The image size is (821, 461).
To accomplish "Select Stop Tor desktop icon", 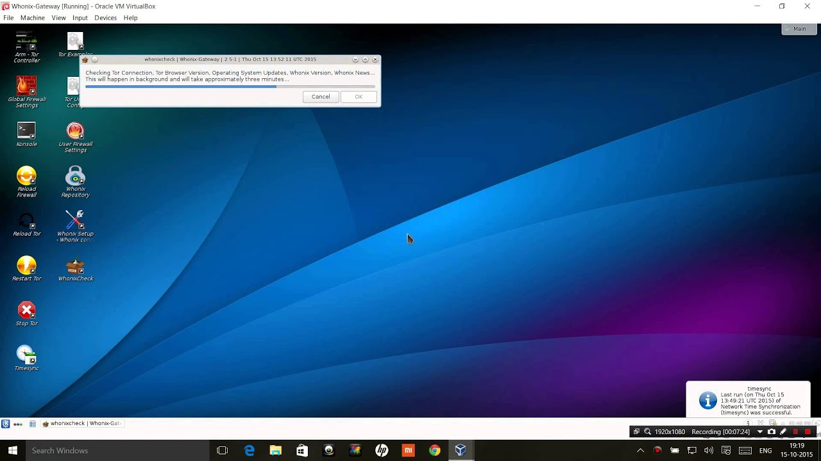I will pos(26,314).
